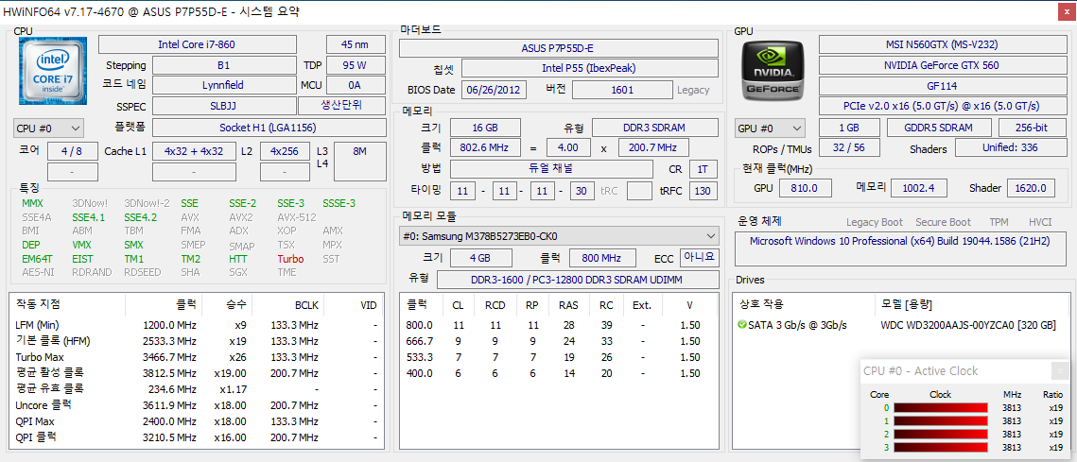Select the QPI Max row

point(197,421)
